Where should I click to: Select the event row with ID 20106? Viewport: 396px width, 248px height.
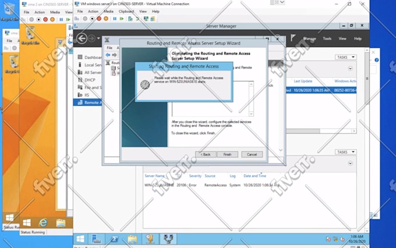click(x=249, y=185)
